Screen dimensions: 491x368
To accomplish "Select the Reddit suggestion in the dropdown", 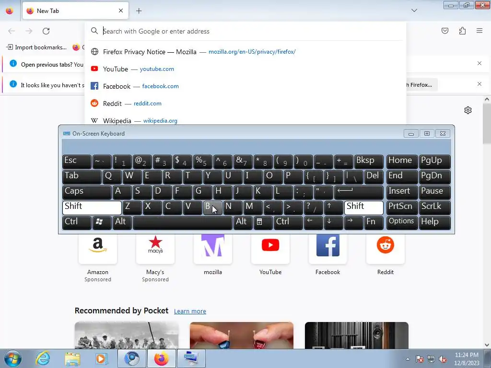I will coord(245,103).
